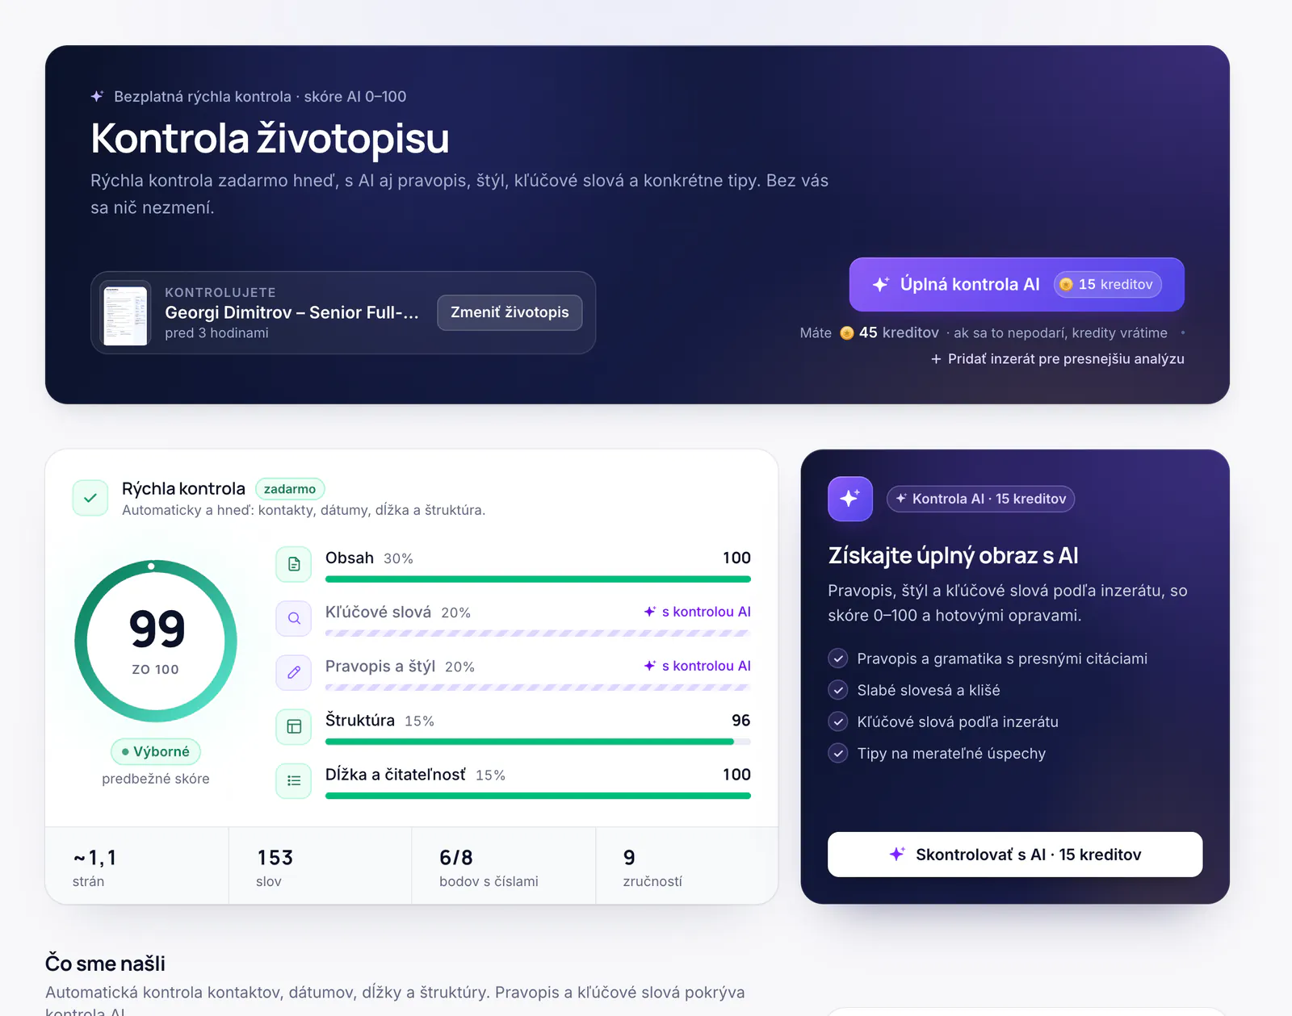Click the Kľúčové slová magnifier icon
The height and width of the screenshot is (1016, 1292).
tap(294, 618)
